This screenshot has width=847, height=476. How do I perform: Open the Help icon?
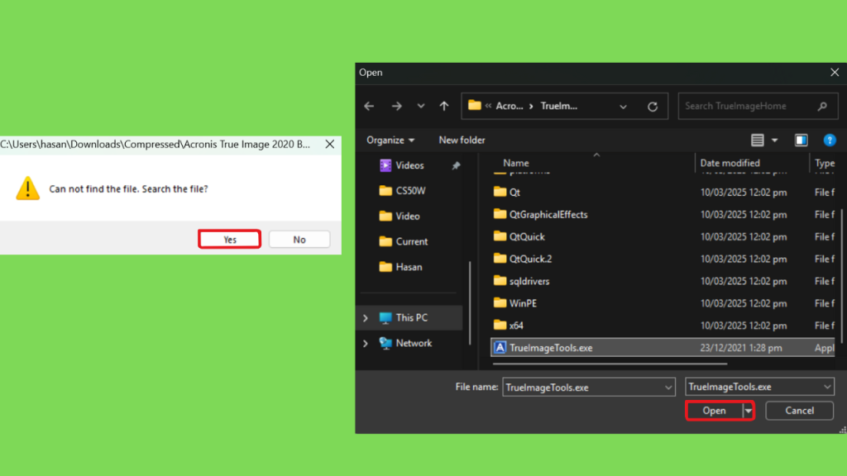pos(830,140)
